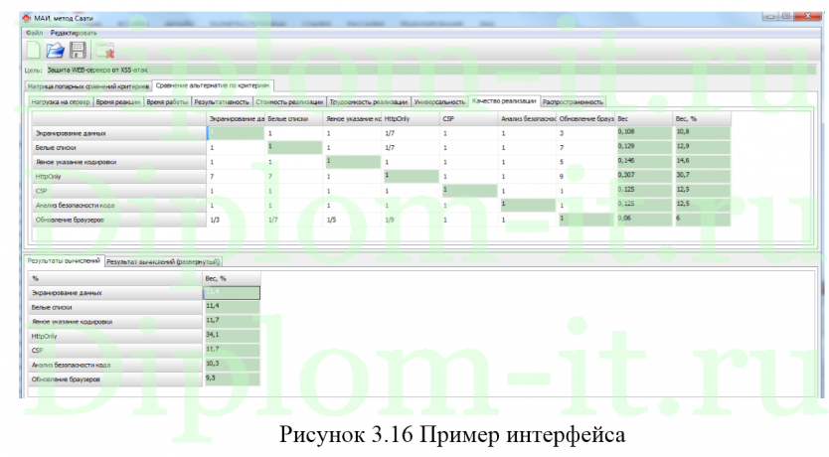The height and width of the screenshot is (457, 829).
Task: Open the Распространенность tab
Action: click(574, 102)
